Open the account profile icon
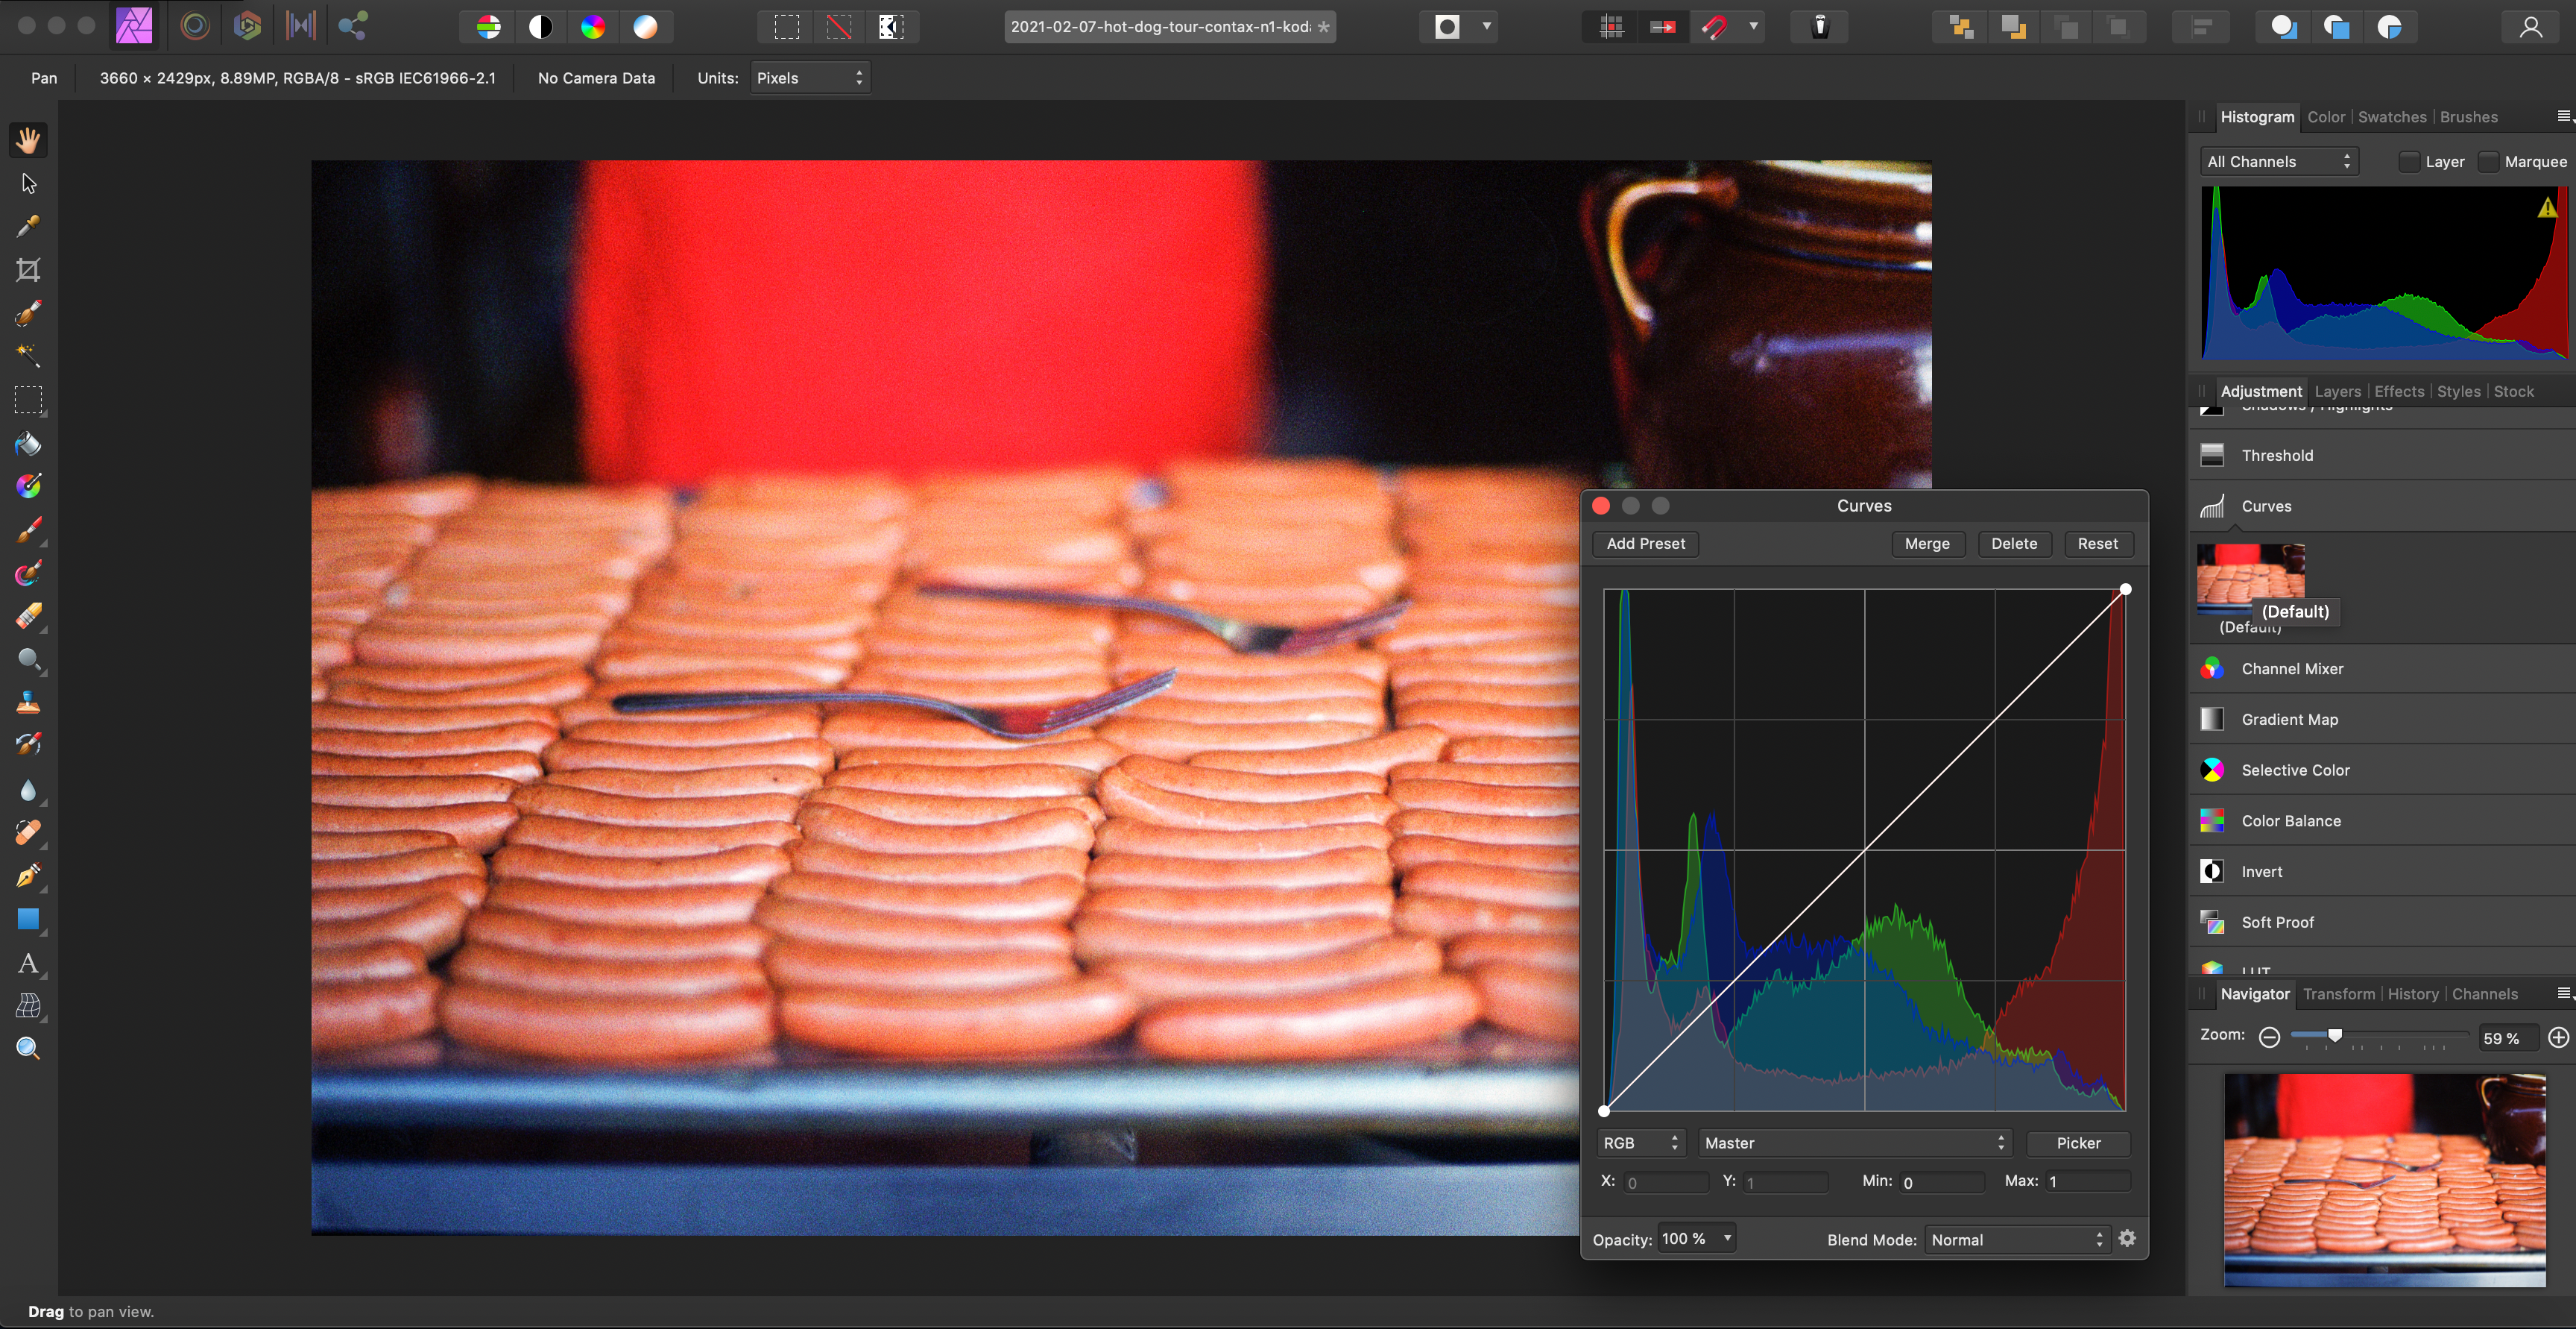 click(x=2531, y=27)
